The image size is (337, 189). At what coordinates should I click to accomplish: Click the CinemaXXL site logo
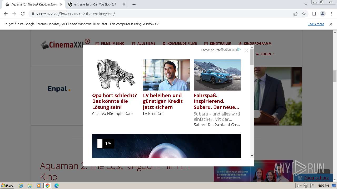coord(65,44)
